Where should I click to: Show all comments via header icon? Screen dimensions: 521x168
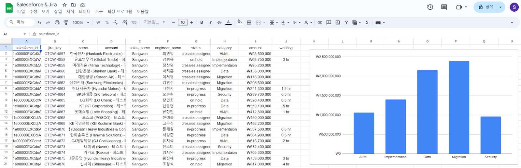point(444,7)
